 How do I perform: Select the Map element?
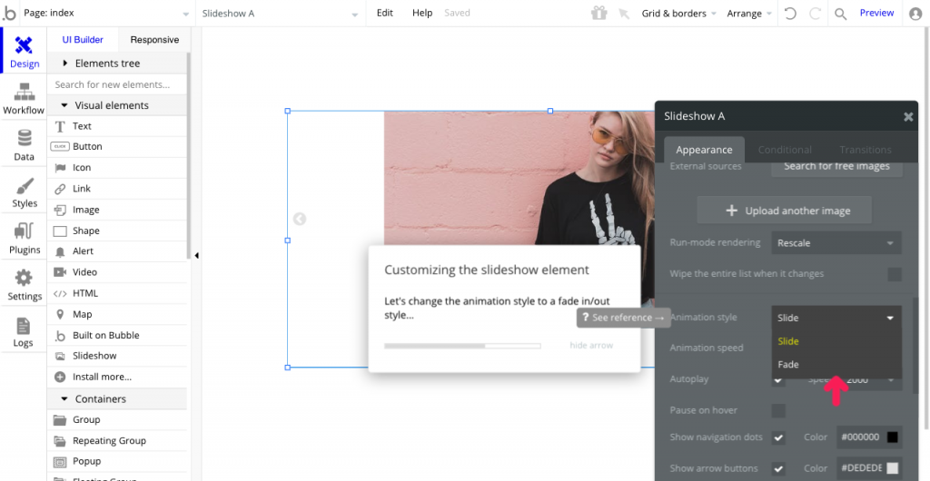[117, 315]
